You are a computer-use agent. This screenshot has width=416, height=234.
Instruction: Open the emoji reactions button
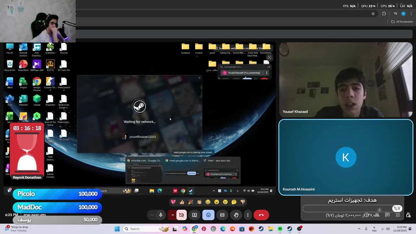click(208, 215)
